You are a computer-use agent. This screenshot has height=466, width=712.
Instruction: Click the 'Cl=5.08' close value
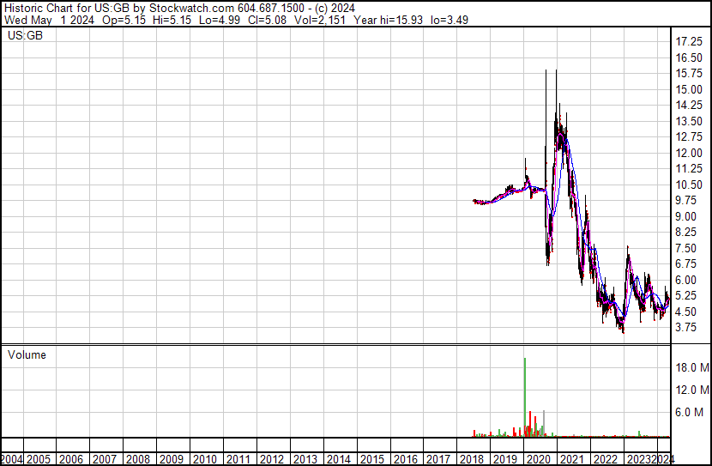268,20
